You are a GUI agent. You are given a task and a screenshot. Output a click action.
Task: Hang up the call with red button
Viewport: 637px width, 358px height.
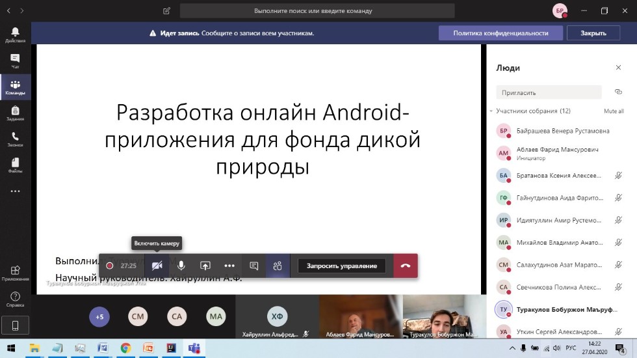point(406,266)
